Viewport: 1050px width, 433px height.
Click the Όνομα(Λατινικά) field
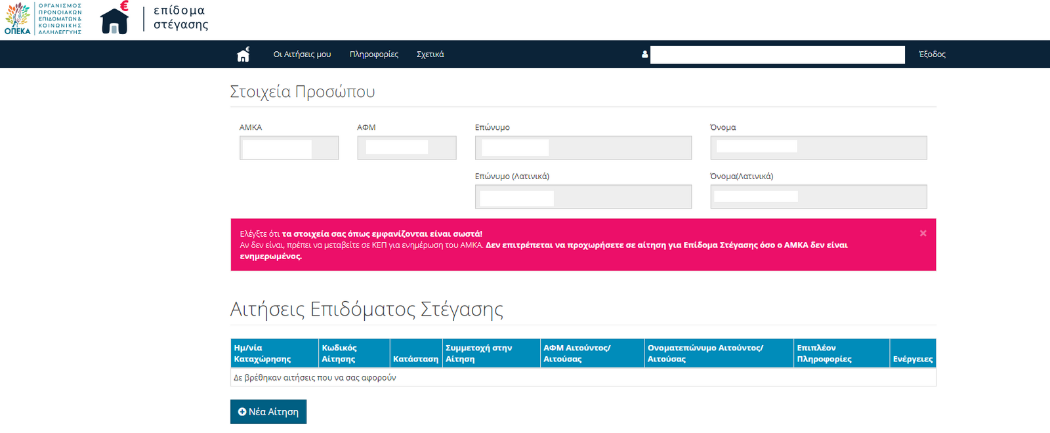(818, 197)
